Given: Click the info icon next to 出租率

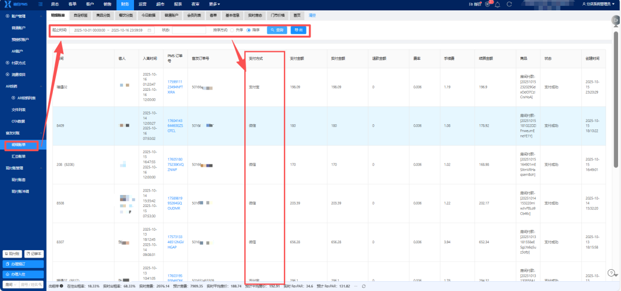Looking at the screenshot, I should [62, 286].
